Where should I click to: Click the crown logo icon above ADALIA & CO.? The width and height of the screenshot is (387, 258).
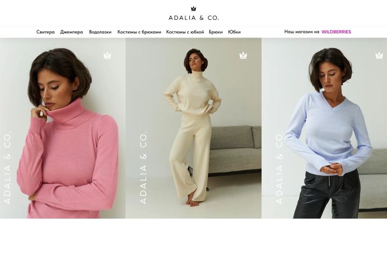point(193,9)
